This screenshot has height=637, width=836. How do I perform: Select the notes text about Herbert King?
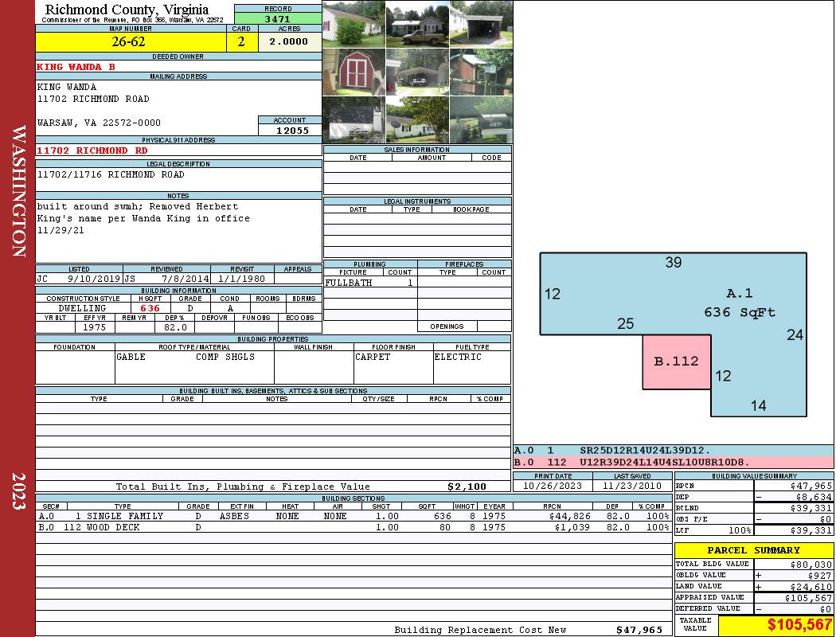point(143,218)
